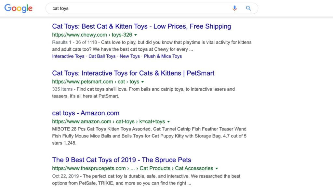333x192 pixels.
Task: Visit the PetSmart interactive cat toys page
Action: [x=133, y=73]
